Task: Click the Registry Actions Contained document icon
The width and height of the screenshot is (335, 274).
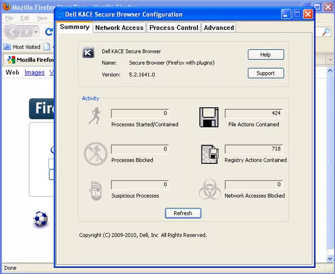Action: pyautogui.click(x=210, y=154)
